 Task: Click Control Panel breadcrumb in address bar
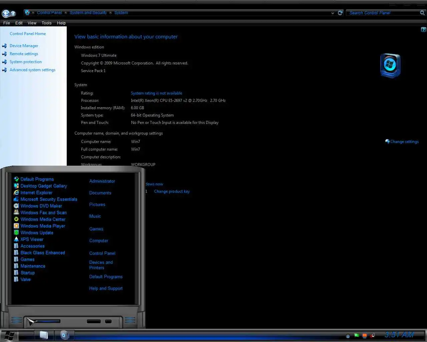[x=49, y=13]
